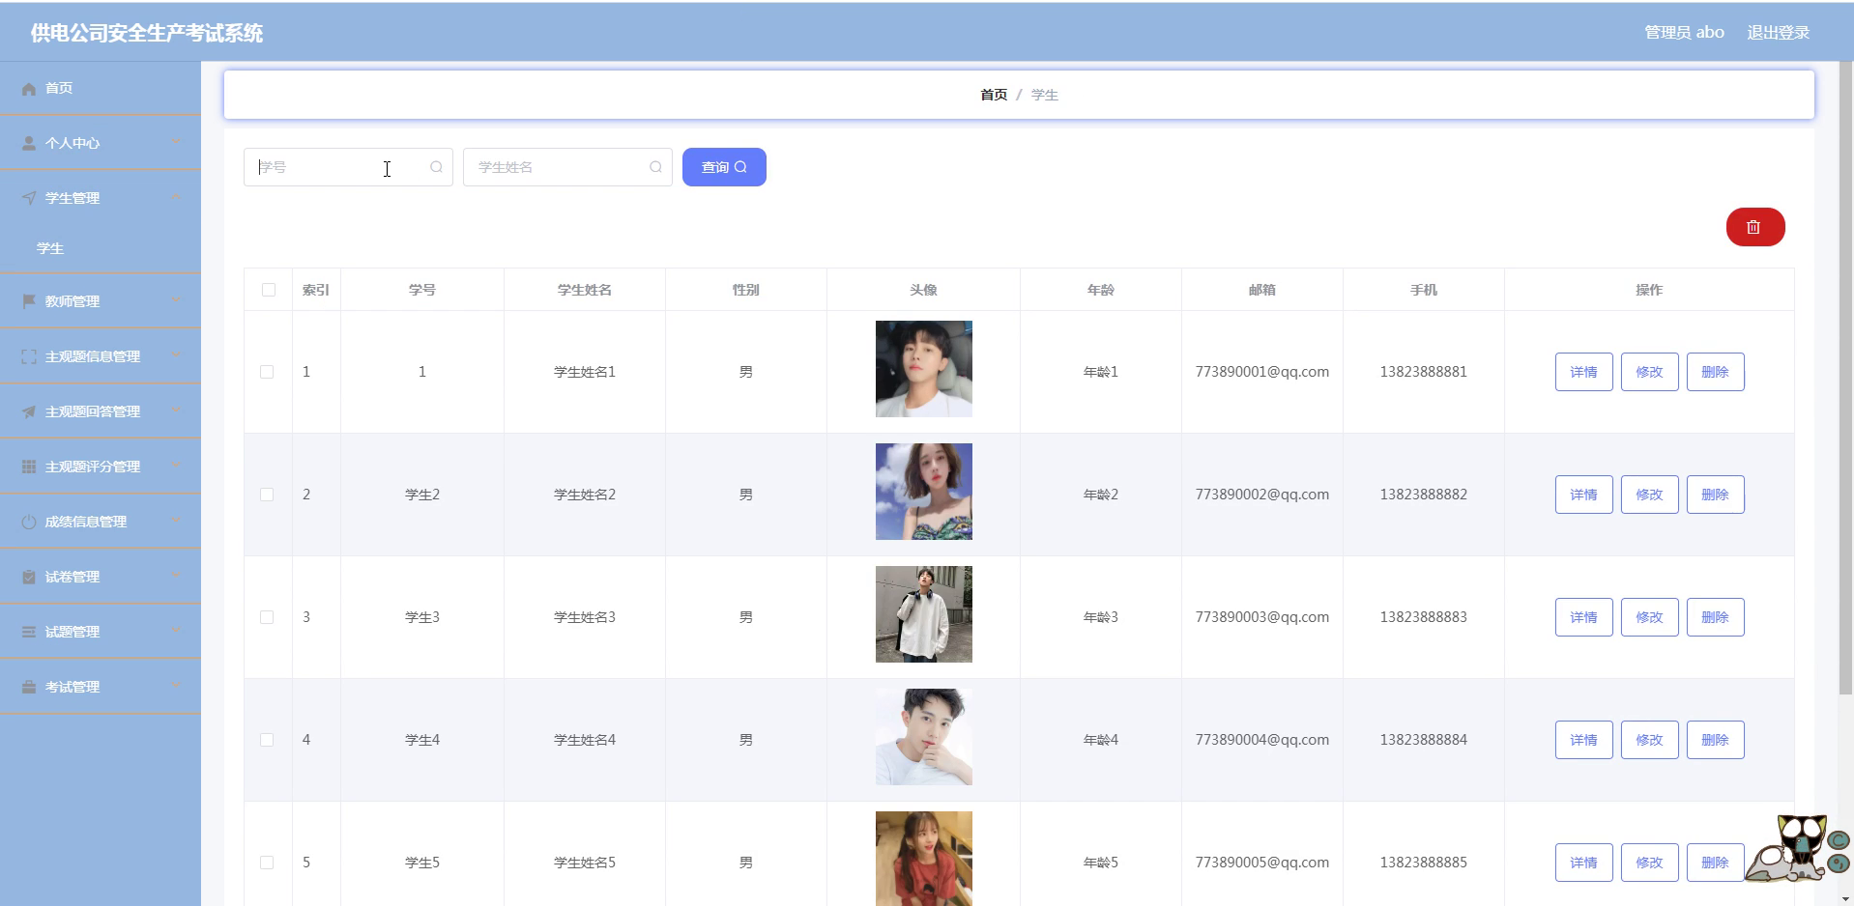1854x906 pixels.
Task: Click the briefcase icon beside 考试管理
Action: 29,687
